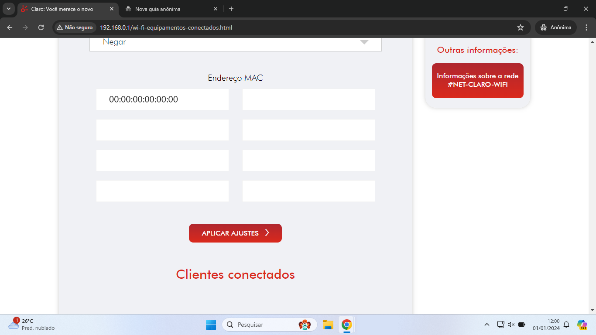The width and height of the screenshot is (596, 335).
Task: Open File Explorer from the taskbar
Action: (328, 325)
